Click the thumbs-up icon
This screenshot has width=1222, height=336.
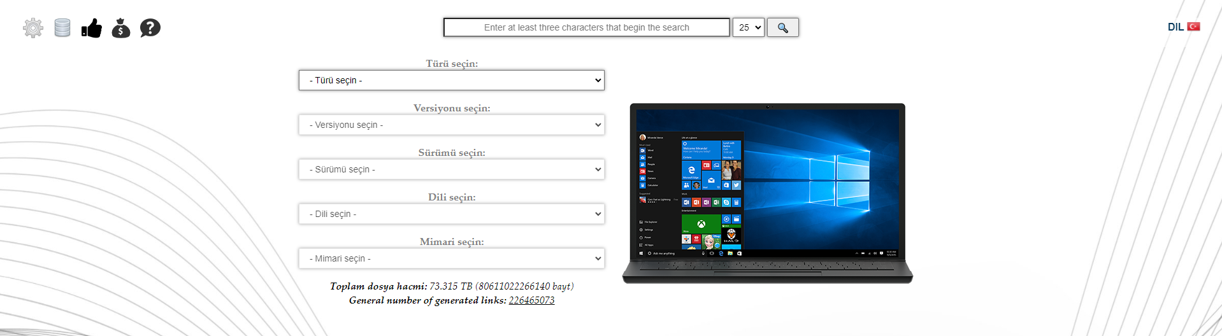tap(92, 28)
